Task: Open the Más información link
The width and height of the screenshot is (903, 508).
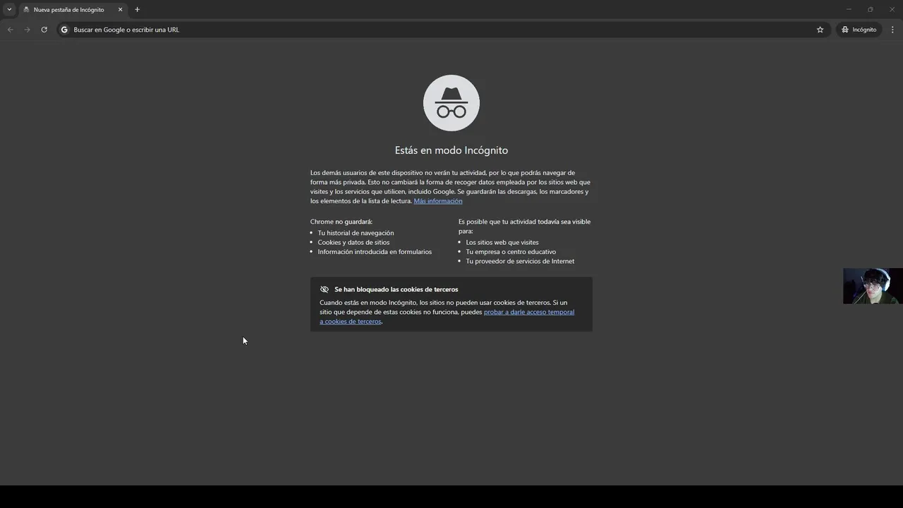Action: 438,201
